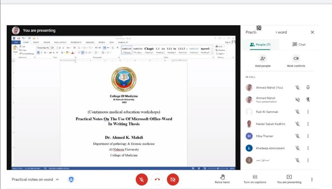This screenshot has height=189, width=332.
Task: Click Add people
Action: coord(263,61)
